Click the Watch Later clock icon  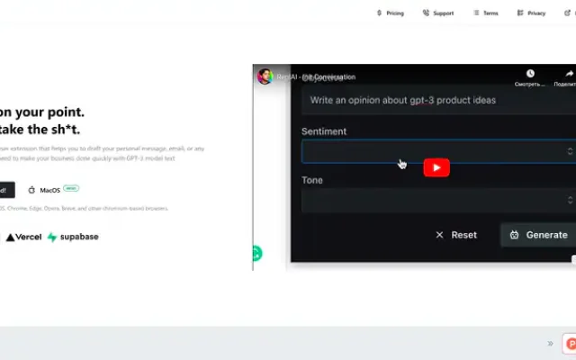pyautogui.click(x=530, y=74)
